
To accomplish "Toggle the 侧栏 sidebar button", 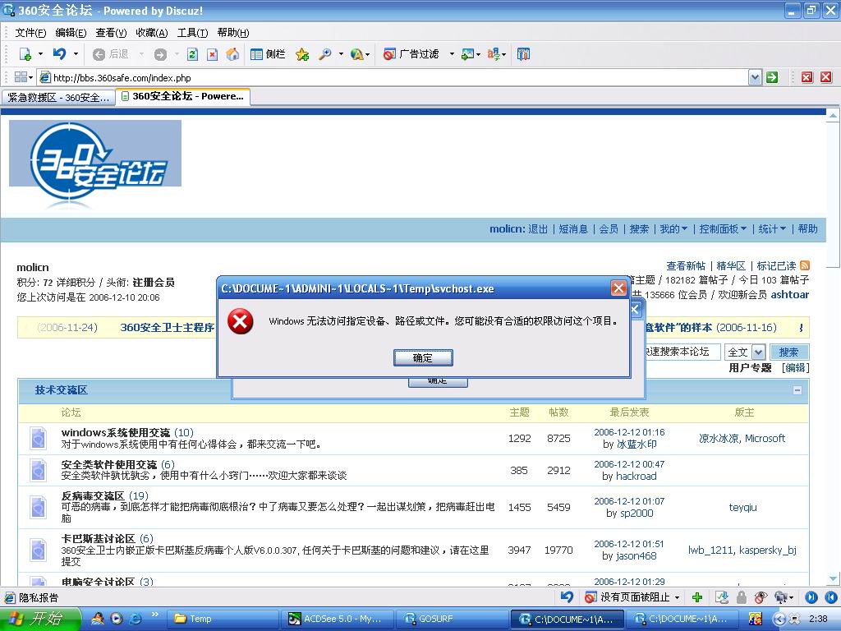I will (268, 54).
